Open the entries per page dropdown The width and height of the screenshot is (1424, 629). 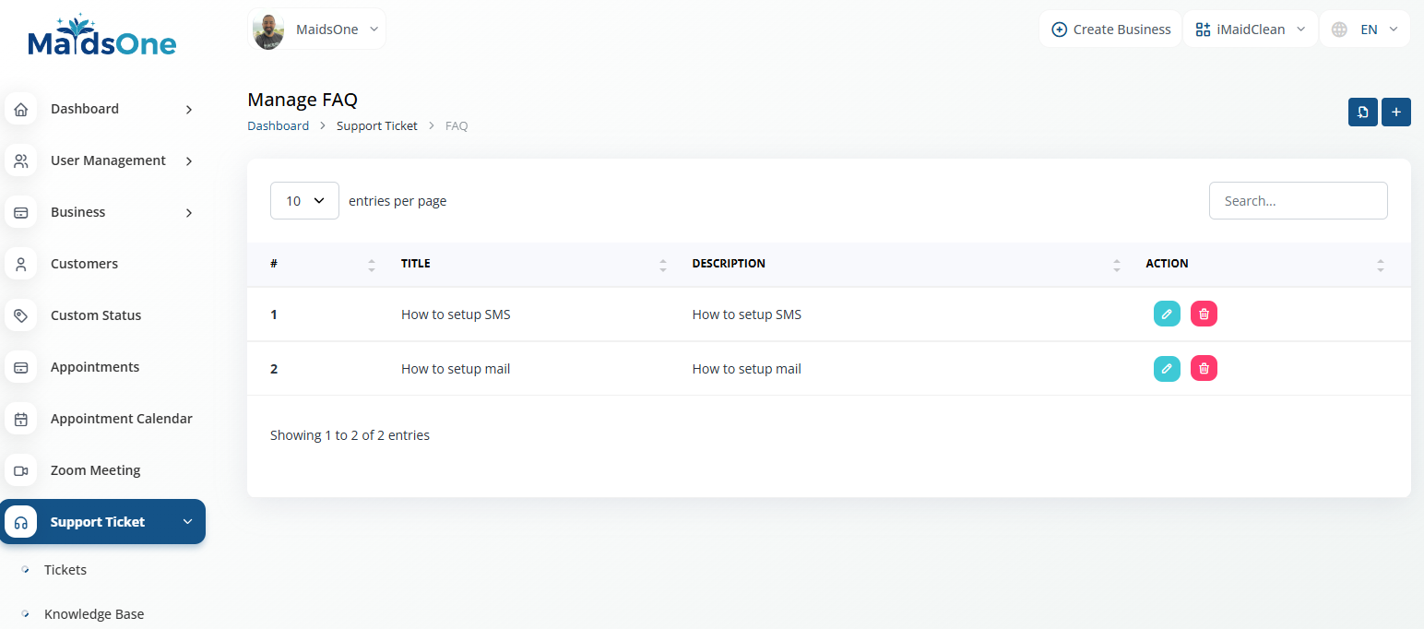coord(304,201)
